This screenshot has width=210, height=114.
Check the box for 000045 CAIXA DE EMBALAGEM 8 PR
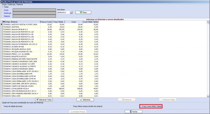click(x=4, y=74)
